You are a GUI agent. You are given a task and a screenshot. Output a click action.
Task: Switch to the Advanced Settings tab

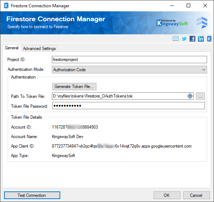39,49
